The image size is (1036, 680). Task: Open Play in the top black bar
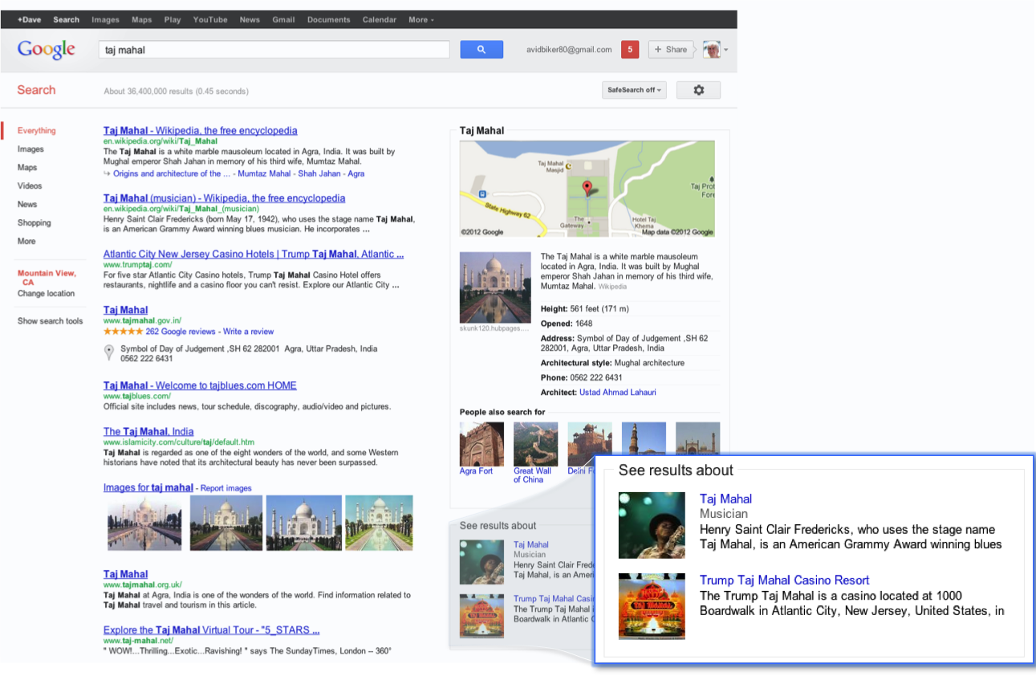click(173, 19)
